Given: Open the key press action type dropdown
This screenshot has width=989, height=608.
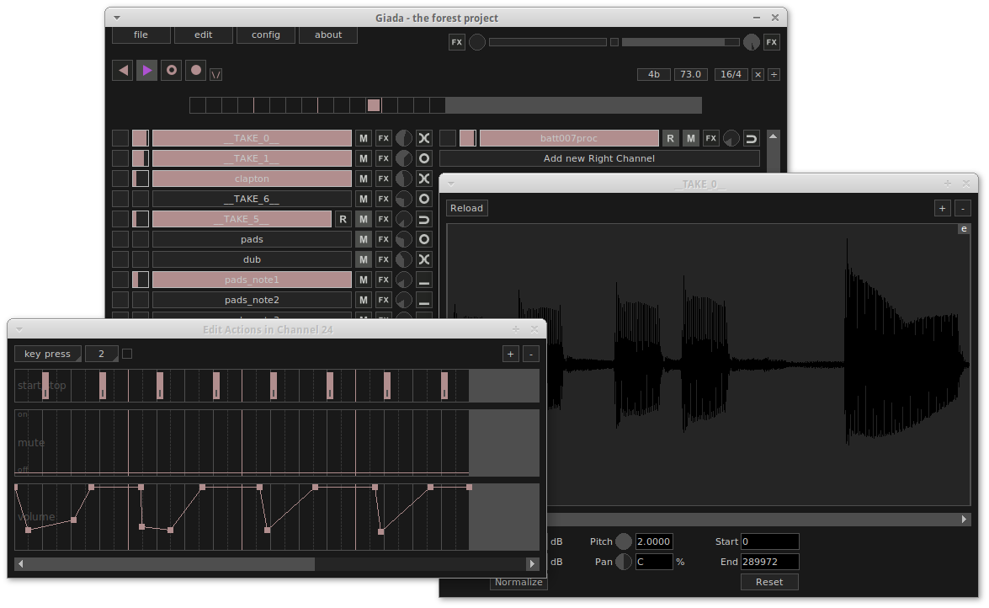Looking at the screenshot, I should coord(48,354).
